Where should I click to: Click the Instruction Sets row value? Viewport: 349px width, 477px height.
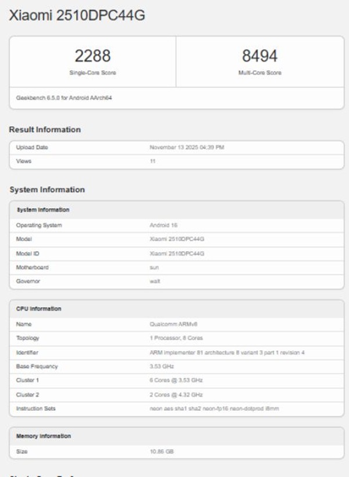pos(214,409)
